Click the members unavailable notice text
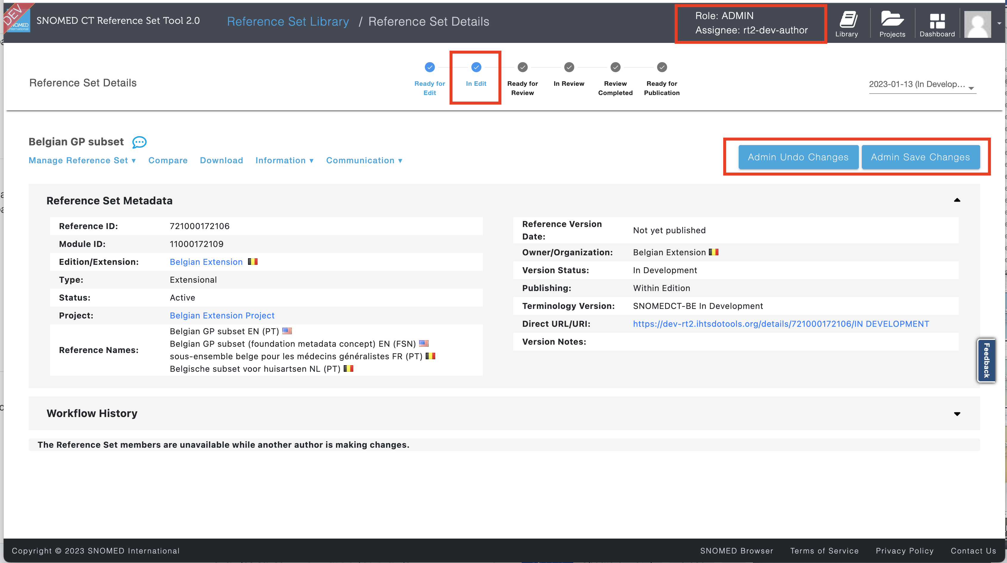This screenshot has height=563, width=1007. pos(223,445)
